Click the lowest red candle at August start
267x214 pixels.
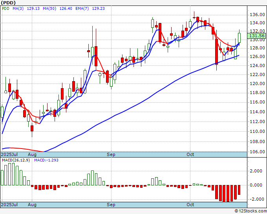[x=32, y=128]
